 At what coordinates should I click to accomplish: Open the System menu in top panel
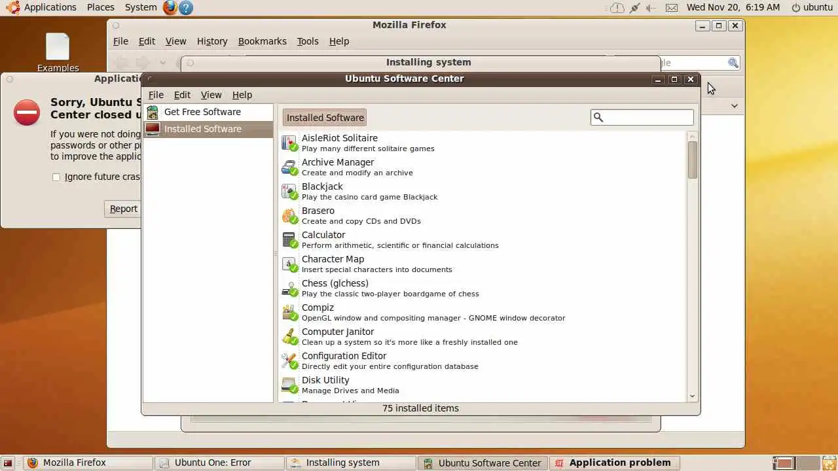coord(141,7)
